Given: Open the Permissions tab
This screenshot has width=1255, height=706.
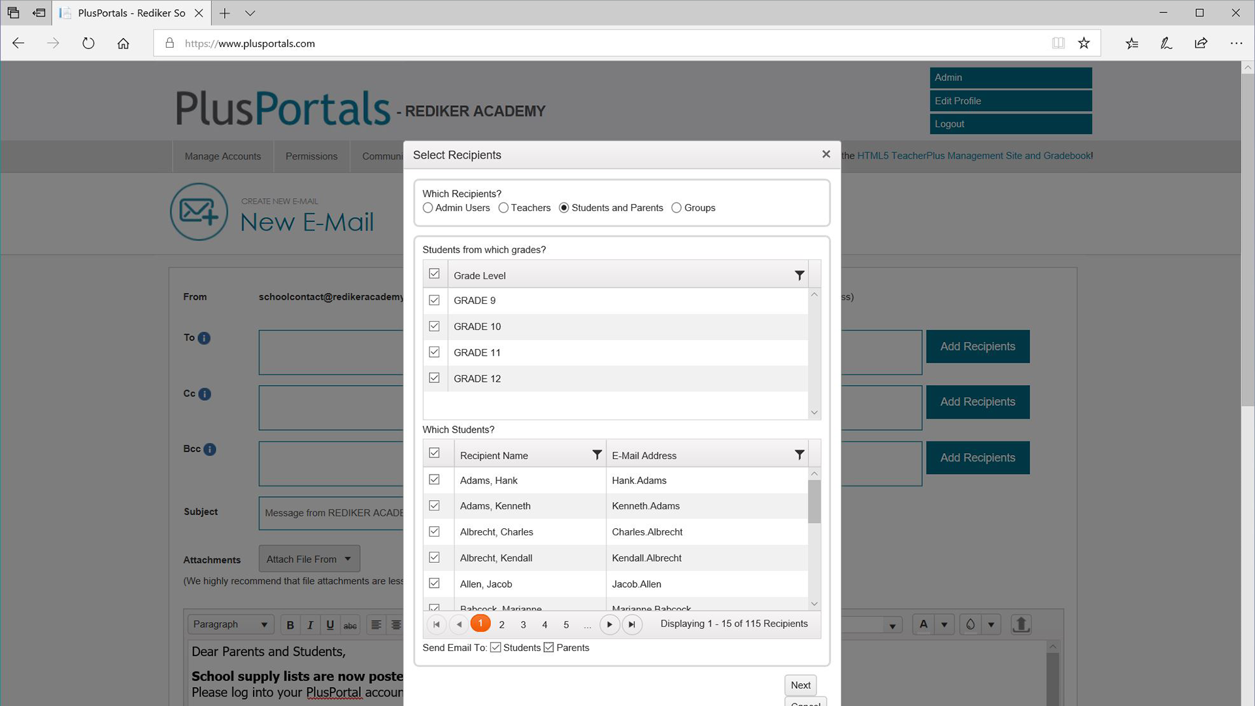Looking at the screenshot, I should tap(311, 156).
